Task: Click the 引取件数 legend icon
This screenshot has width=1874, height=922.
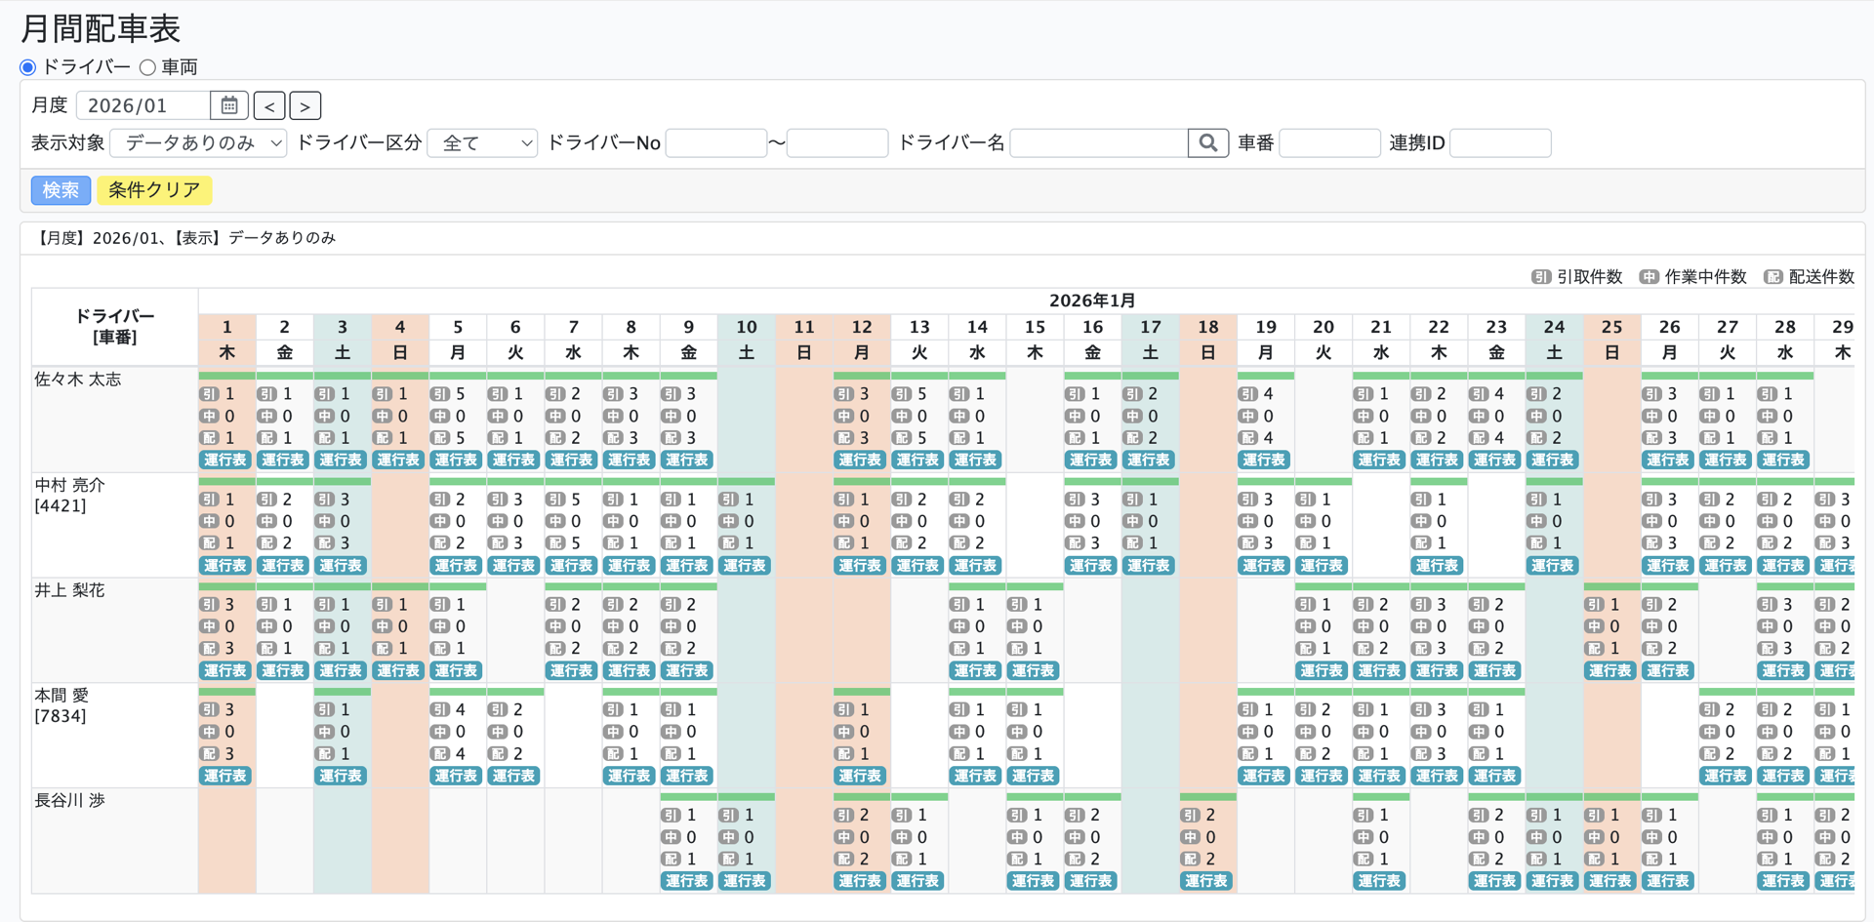Action: (1541, 277)
